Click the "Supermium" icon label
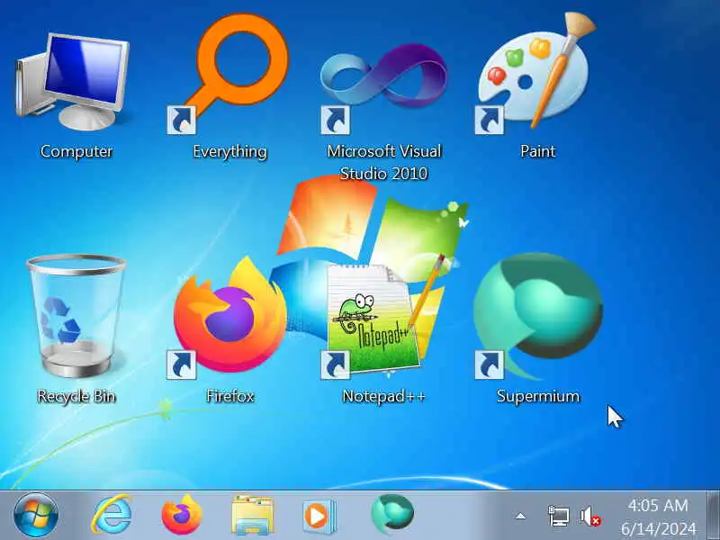This screenshot has height=540, width=720. 538,396
